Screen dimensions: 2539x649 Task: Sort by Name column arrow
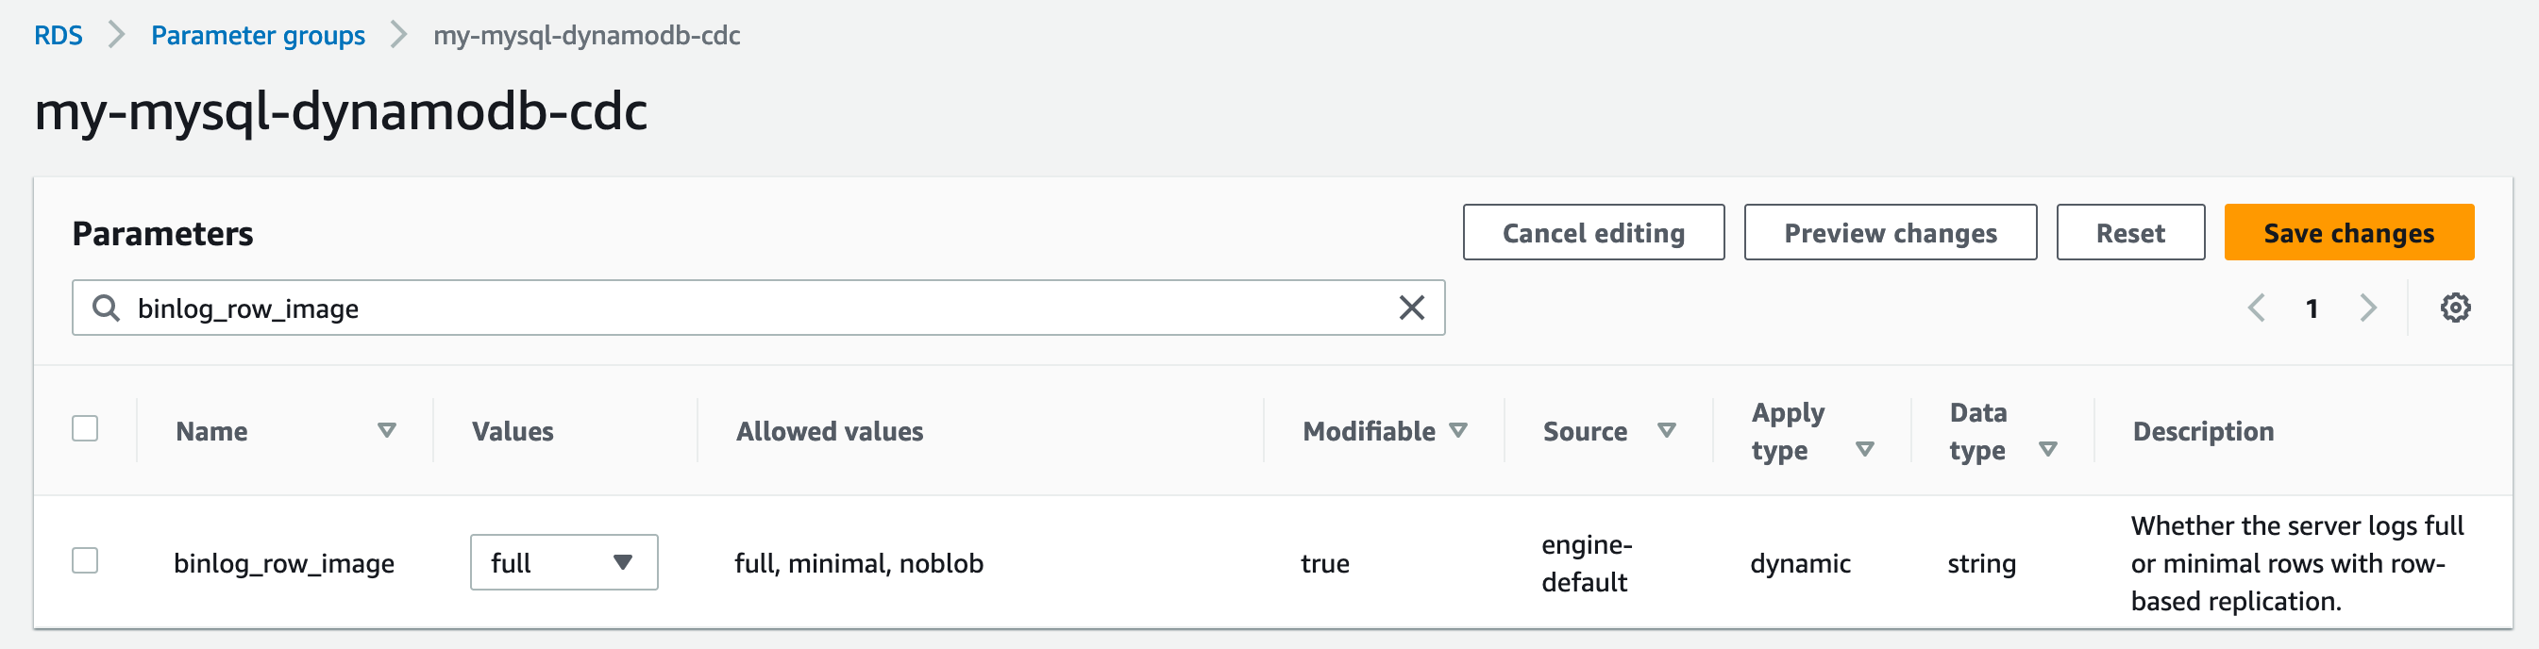(386, 430)
